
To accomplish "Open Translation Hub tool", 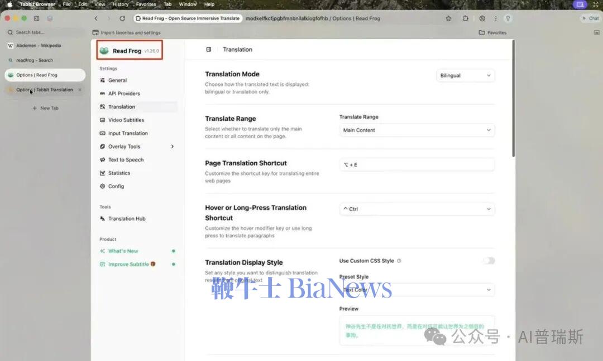I will [127, 219].
